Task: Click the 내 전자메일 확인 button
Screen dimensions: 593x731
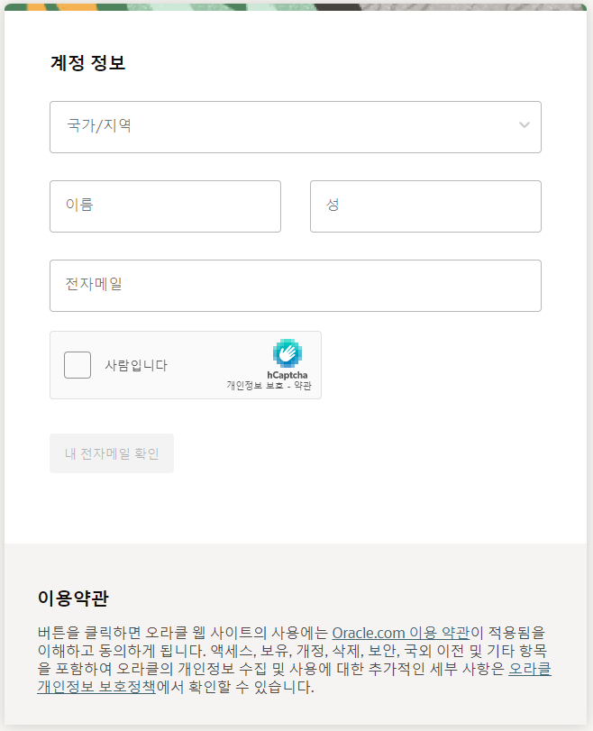Action: (x=112, y=453)
